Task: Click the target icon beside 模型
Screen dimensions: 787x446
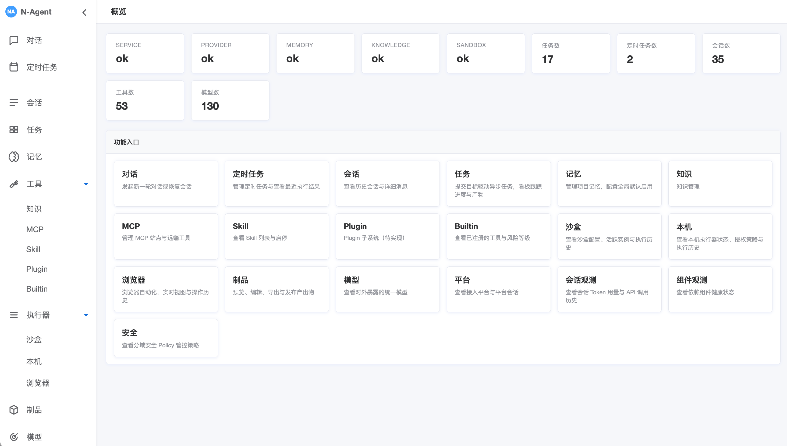Action: click(x=14, y=437)
